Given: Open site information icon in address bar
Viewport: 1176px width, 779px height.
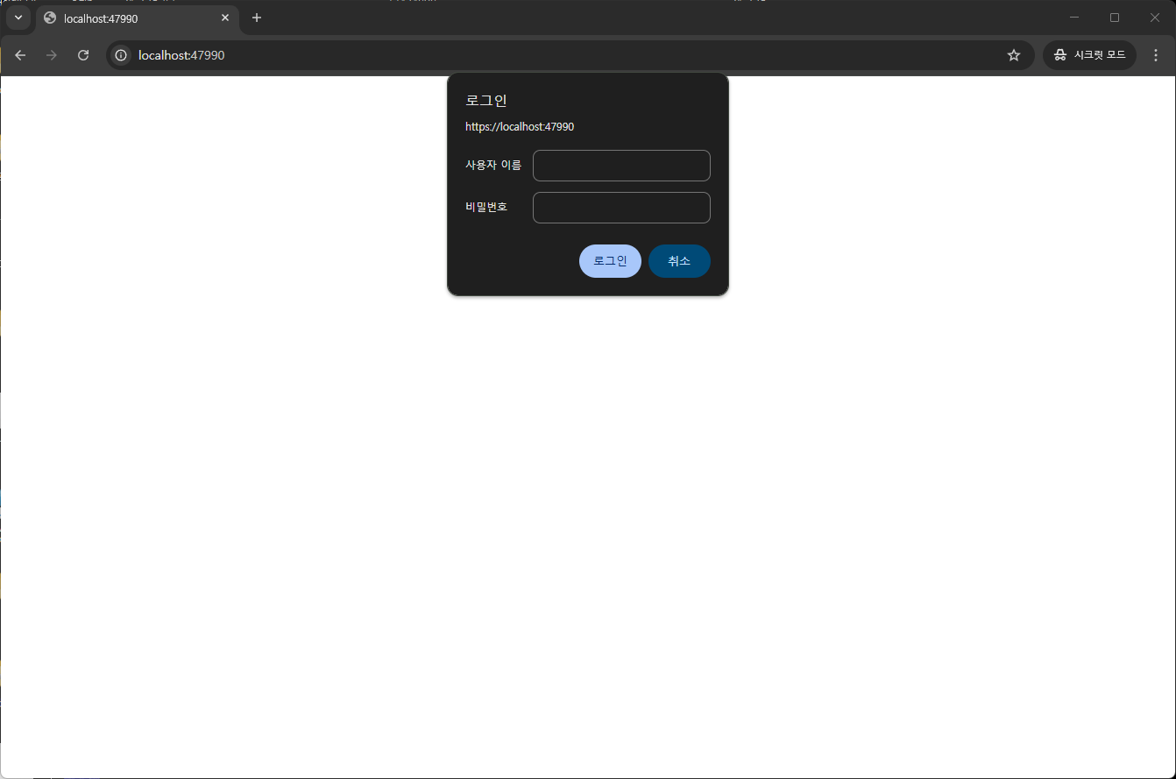Looking at the screenshot, I should 121,55.
